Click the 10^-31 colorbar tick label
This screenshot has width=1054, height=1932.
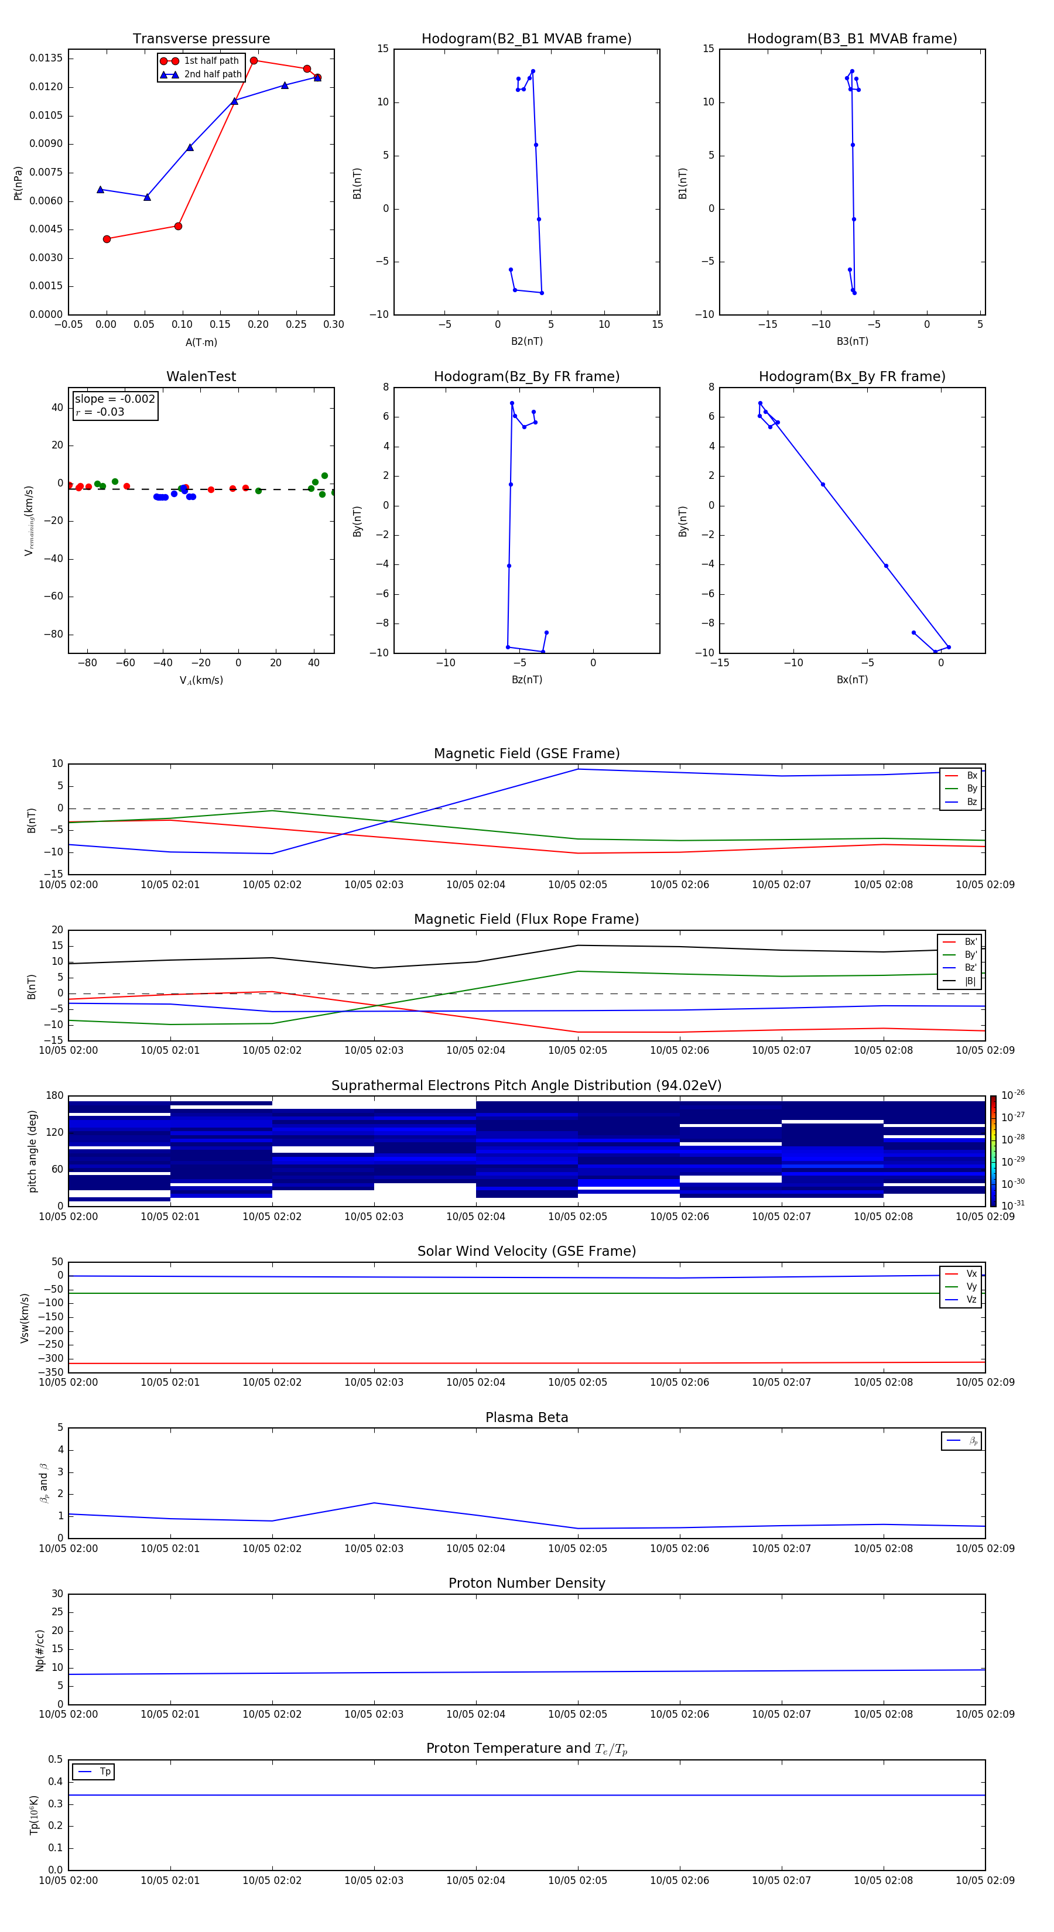(1013, 1205)
